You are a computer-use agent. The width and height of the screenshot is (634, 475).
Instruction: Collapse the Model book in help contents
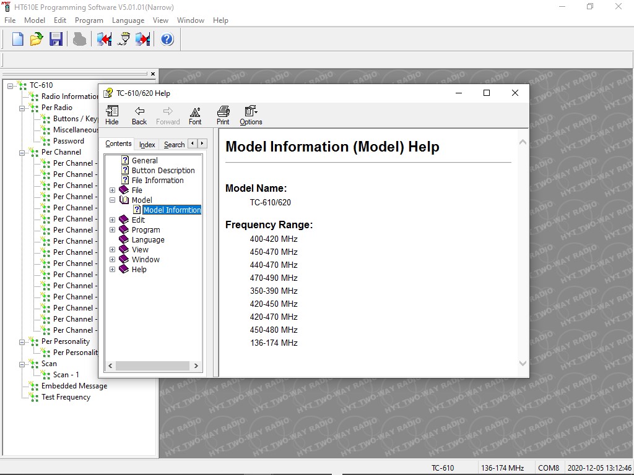[113, 200]
